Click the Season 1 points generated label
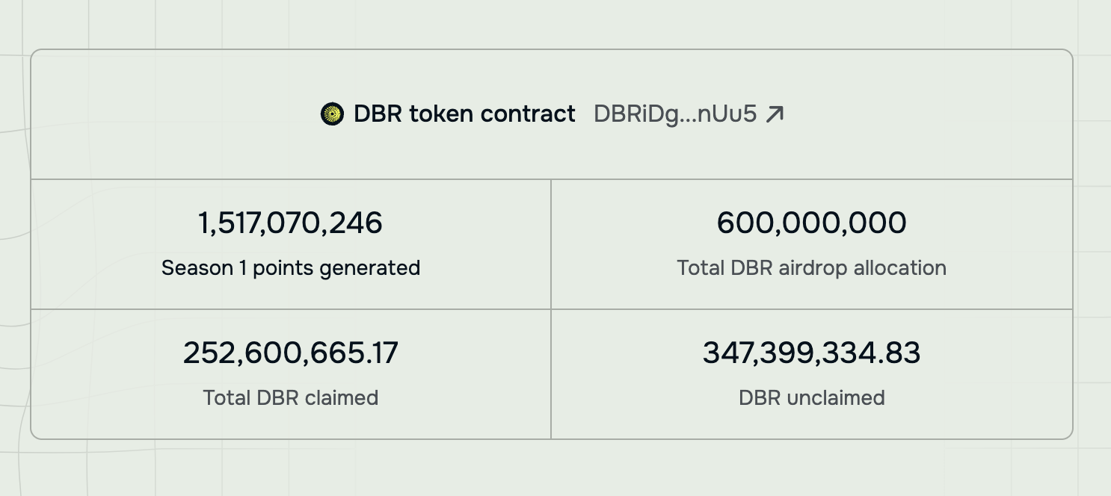This screenshot has height=496, width=1111. pyautogui.click(x=290, y=268)
